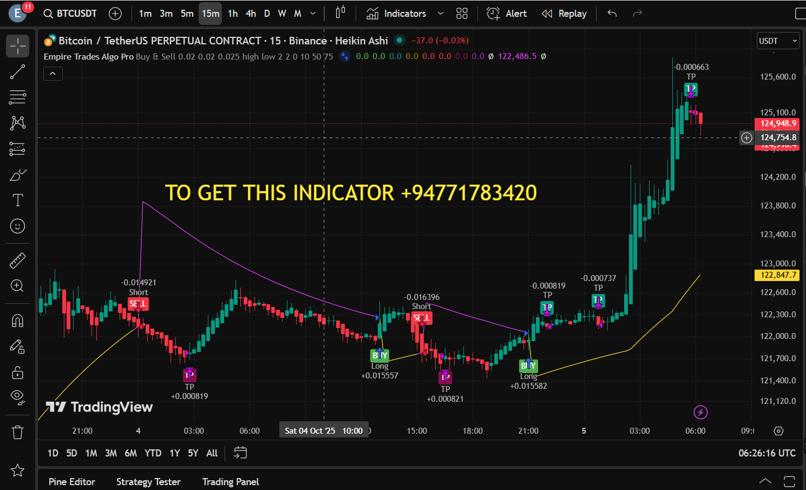Open chart settings gear icon

(x=778, y=431)
